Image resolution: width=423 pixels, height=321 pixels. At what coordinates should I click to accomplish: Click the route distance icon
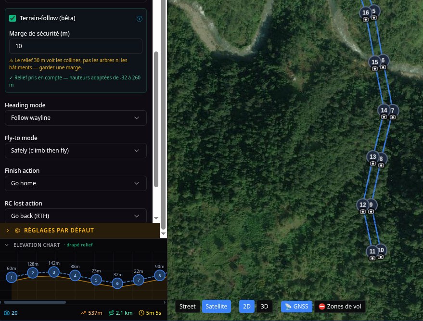[111, 313]
